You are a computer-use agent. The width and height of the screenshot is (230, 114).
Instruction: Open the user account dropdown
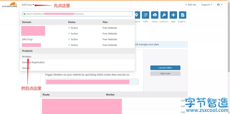coord(220,5)
